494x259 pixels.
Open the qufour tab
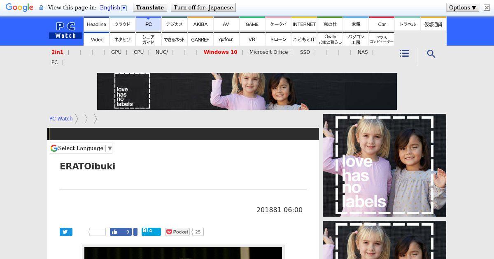point(226,39)
